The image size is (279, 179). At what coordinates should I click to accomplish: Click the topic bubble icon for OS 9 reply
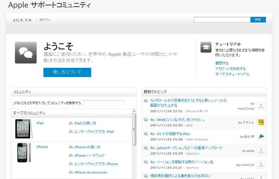[146, 133]
